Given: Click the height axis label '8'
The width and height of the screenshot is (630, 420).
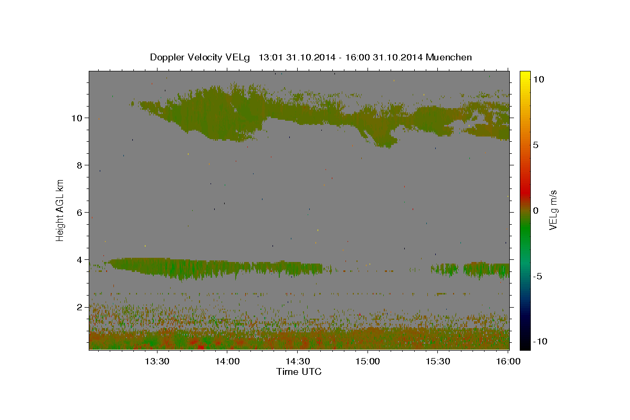Looking at the screenshot, I should point(79,165).
